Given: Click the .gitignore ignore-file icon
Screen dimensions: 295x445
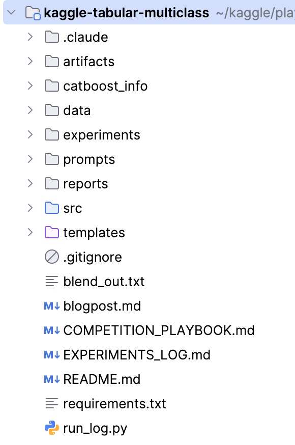Looking at the screenshot, I should point(52,257).
